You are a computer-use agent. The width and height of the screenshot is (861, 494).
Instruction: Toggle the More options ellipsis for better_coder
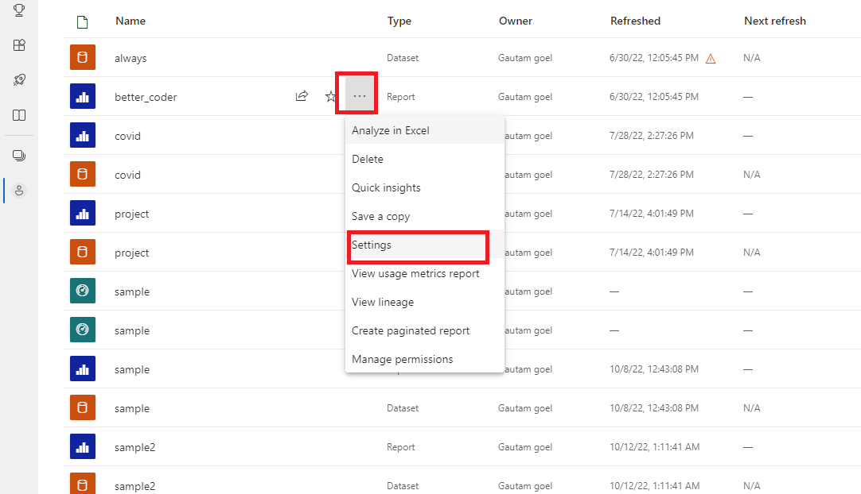pos(360,96)
